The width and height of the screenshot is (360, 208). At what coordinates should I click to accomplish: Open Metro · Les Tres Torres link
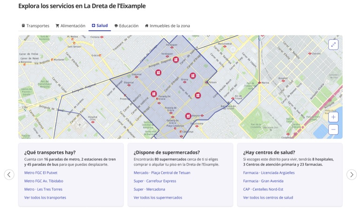pos(44,189)
